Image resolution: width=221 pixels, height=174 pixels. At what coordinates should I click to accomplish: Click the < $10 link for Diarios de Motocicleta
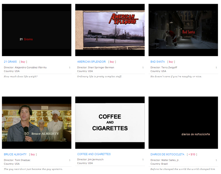pyautogui.click(x=192, y=154)
